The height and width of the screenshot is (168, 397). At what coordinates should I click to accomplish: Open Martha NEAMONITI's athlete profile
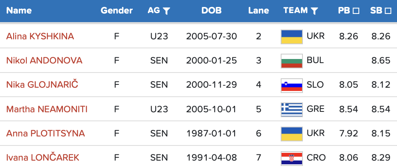(x=47, y=109)
